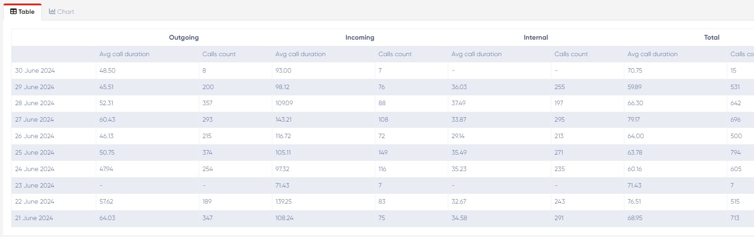Click the table grid icon on Table tab

click(x=13, y=12)
